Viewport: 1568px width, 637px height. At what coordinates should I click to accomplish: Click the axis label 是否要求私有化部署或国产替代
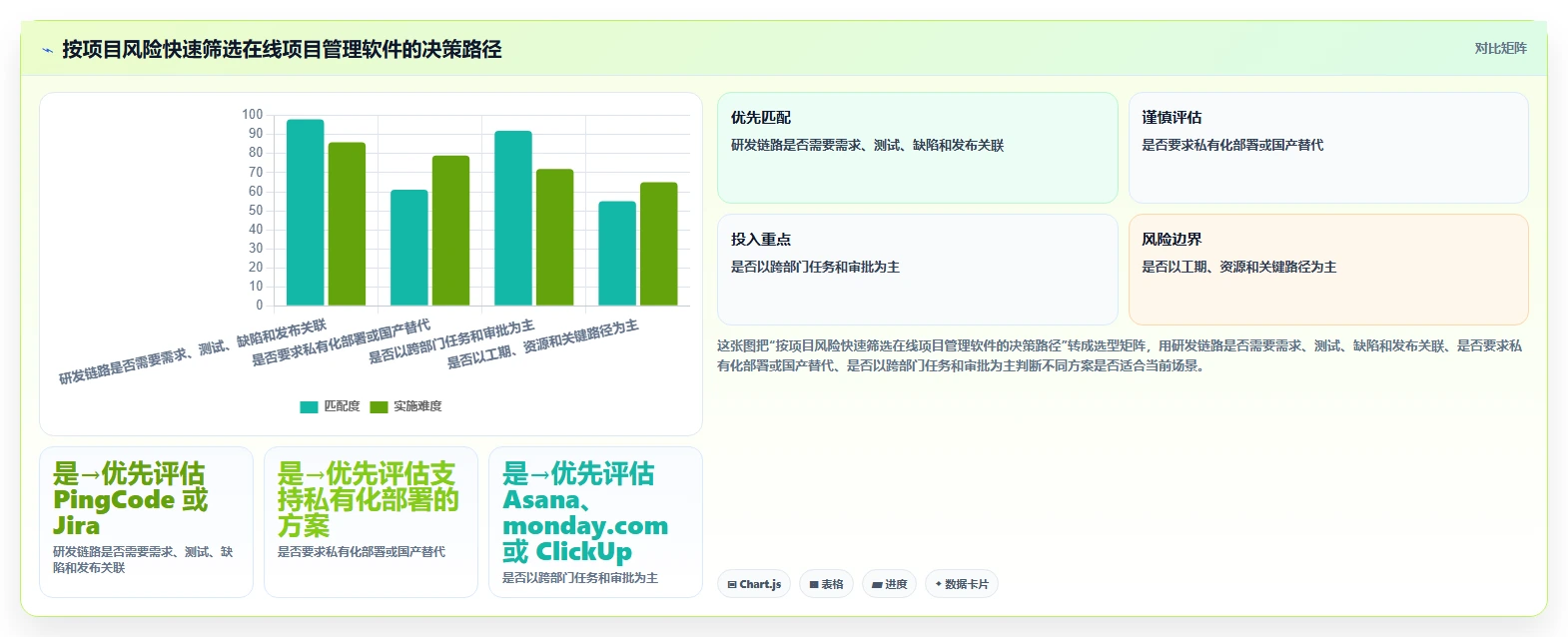click(341, 342)
